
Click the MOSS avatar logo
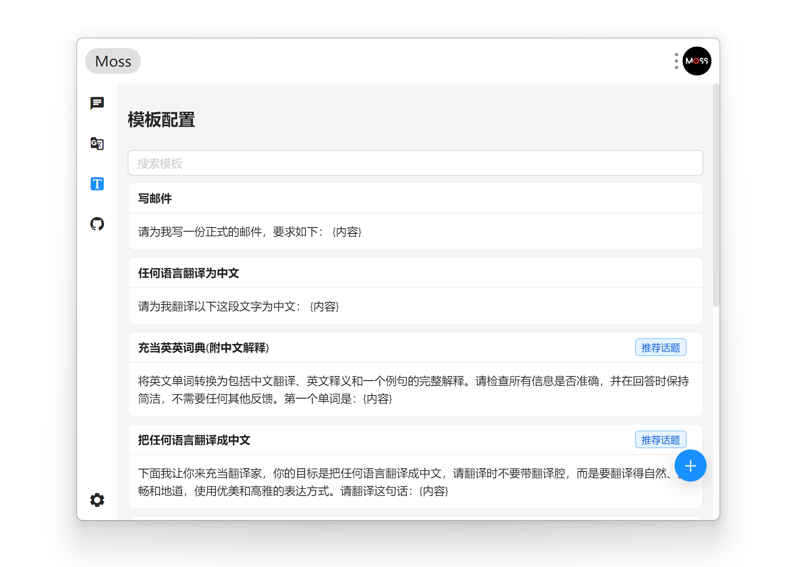coord(697,61)
